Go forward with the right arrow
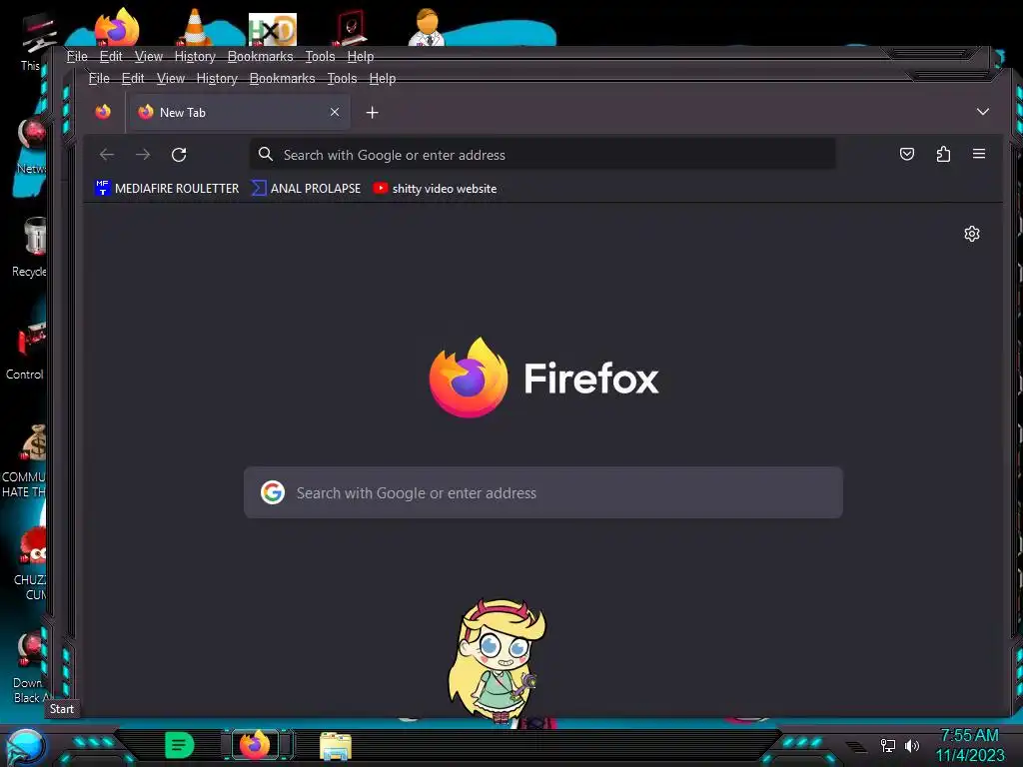The image size is (1023, 767). 143,155
